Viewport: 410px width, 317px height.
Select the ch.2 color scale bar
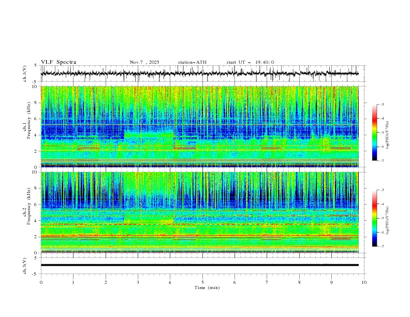(x=374, y=218)
